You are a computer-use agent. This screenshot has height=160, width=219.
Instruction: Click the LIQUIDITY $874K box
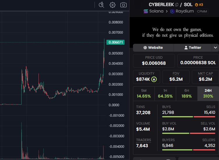[146, 77]
